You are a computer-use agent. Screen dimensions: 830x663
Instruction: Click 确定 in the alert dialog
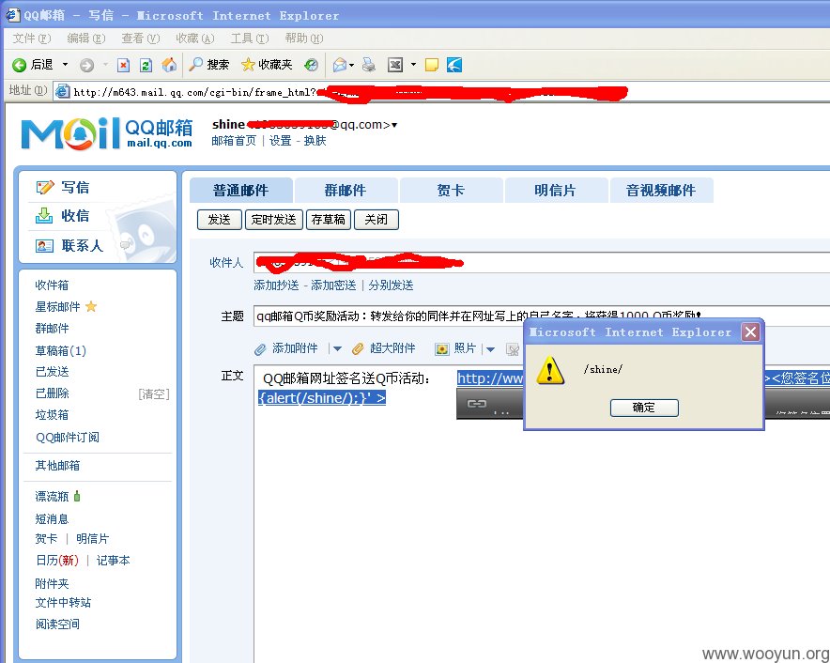644,408
